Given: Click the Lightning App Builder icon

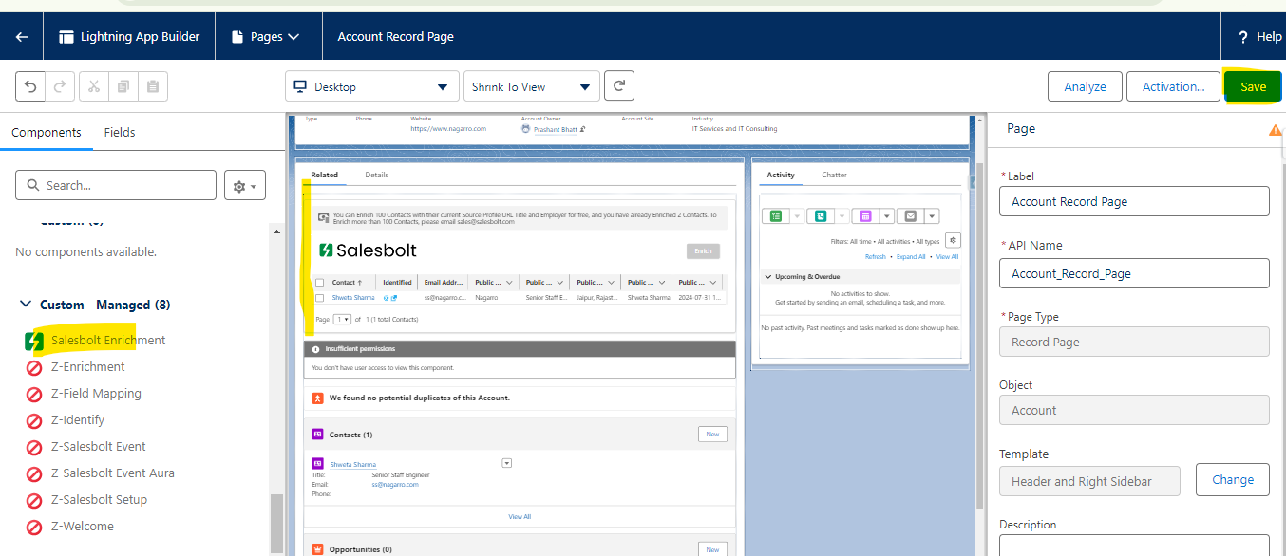Looking at the screenshot, I should [66, 37].
